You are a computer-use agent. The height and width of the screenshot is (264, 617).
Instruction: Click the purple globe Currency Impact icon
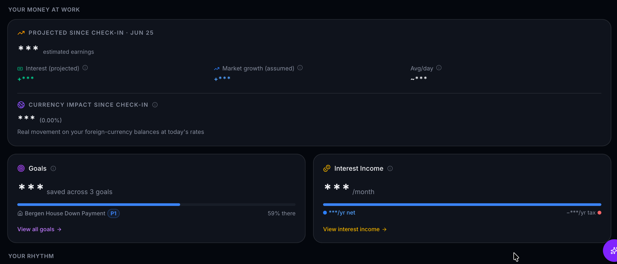point(21,105)
